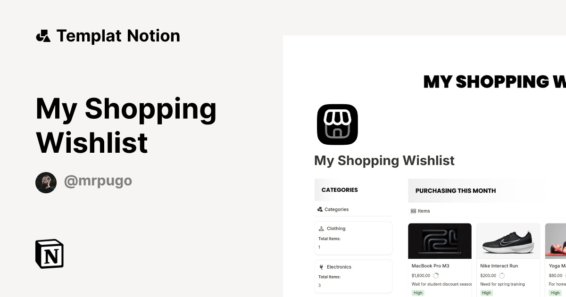Click the progress ring next to $1,800.00
Image resolution: width=566 pixels, height=297 pixels.
[435, 275]
